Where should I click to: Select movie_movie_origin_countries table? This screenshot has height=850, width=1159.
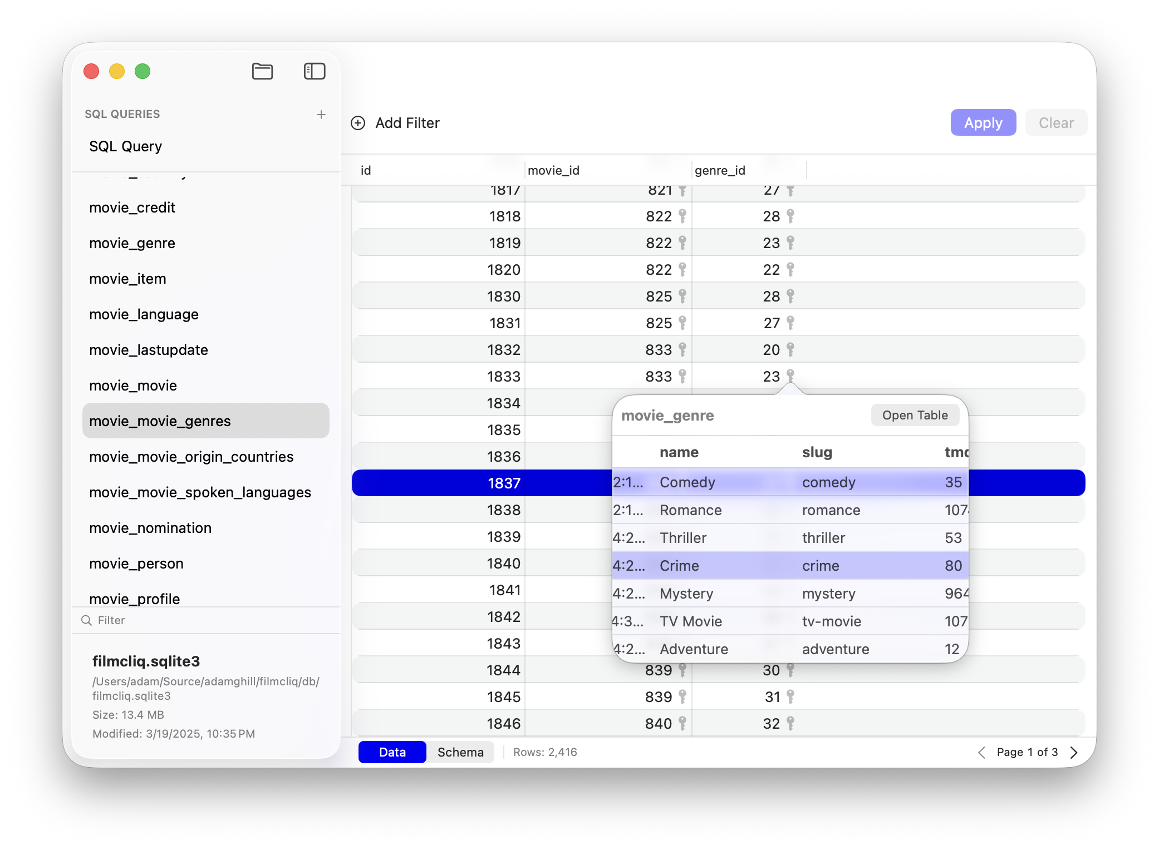tap(191, 457)
